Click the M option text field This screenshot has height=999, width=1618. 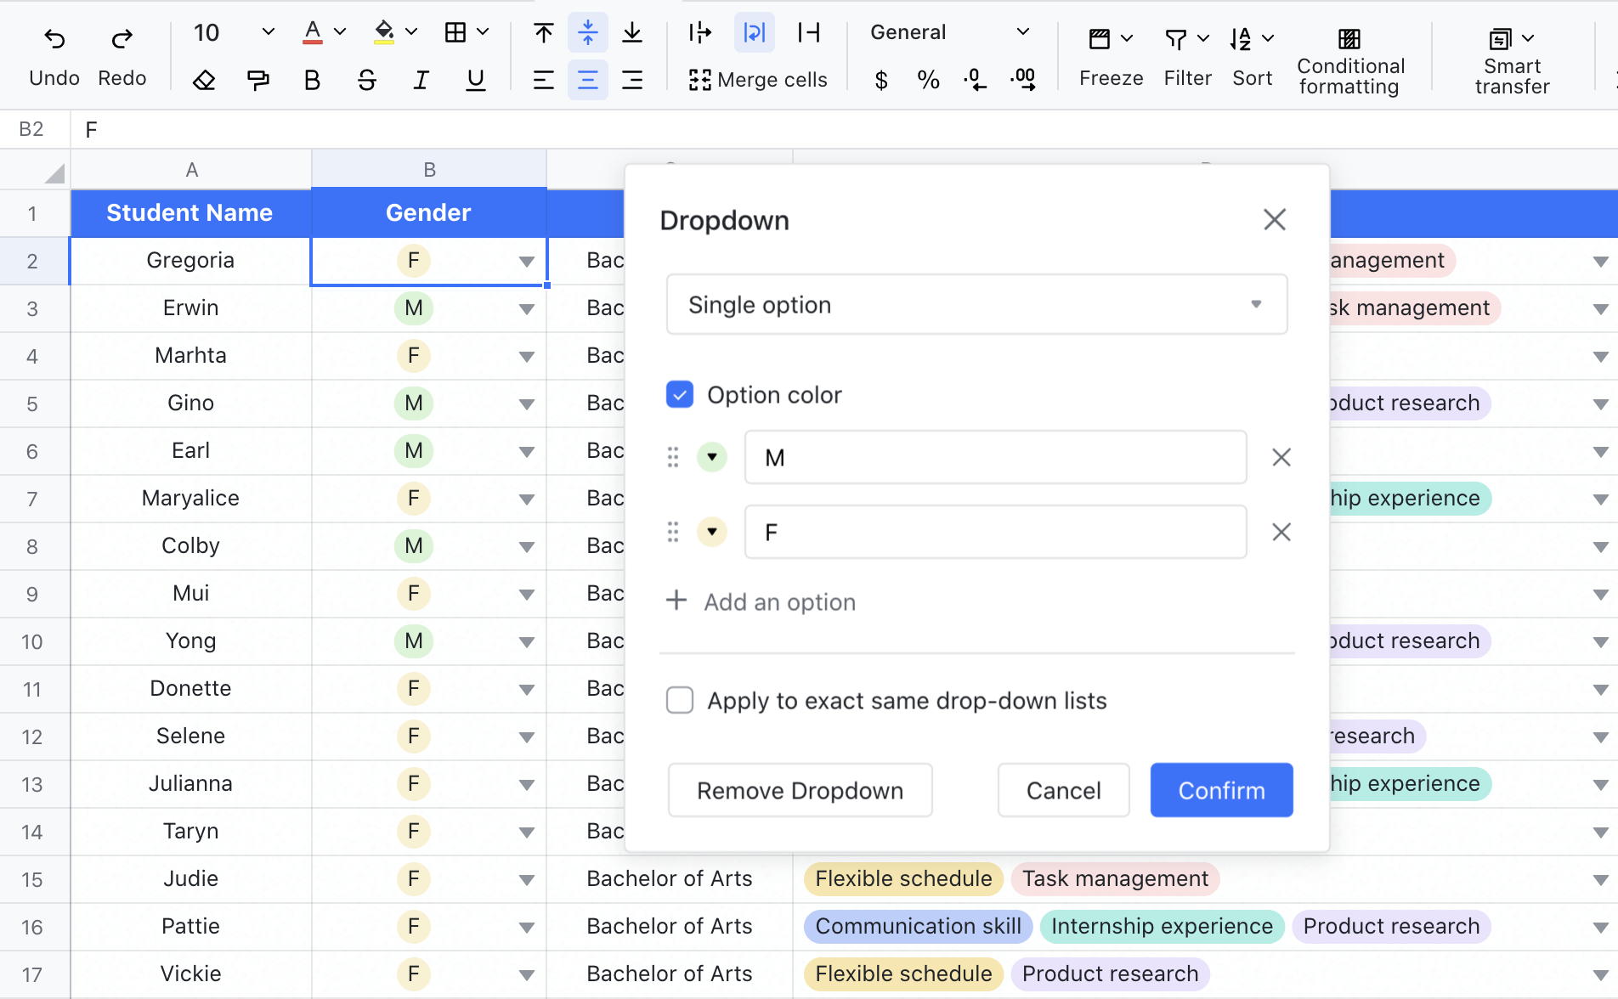tap(995, 457)
